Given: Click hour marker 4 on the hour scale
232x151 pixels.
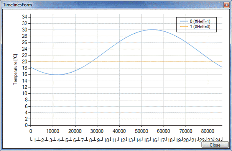Looking at the screenshot, I should 58,140.
